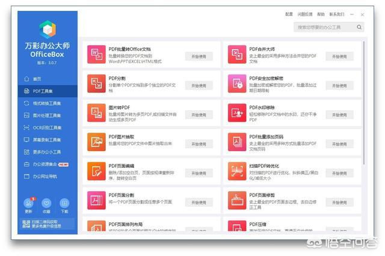The width and height of the screenshot is (385, 256).
Task: Click the PDF批量转Office文档 card icon
Action: pos(96,55)
